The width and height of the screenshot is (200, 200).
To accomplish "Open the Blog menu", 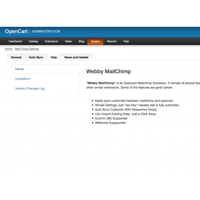I will pyautogui.click(x=81, y=41).
